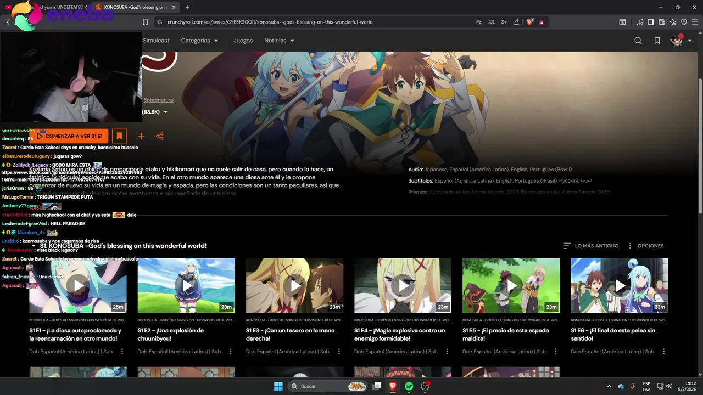The height and width of the screenshot is (395, 703).
Task: Open more options for episode S1 E1
Action: [122, 352]
